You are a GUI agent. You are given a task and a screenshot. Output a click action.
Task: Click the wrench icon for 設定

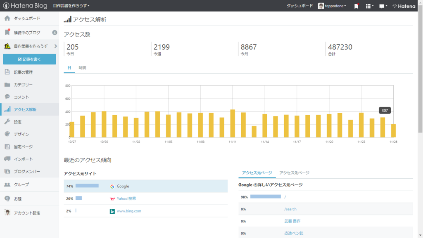coord(7,121)
